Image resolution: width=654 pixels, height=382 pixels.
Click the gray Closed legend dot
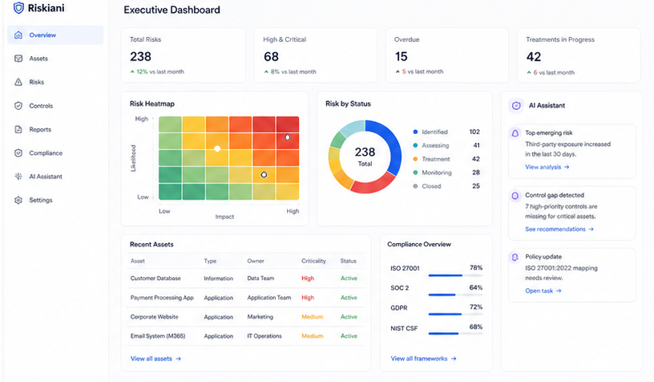coord(415,186)
